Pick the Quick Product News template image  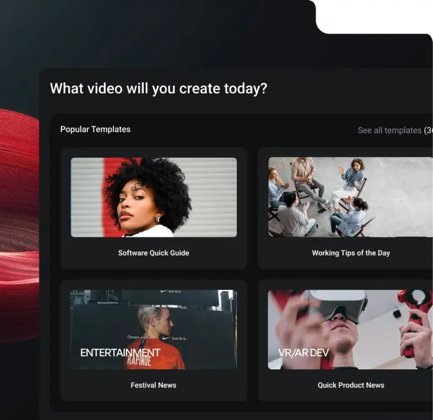coord(350,330)
